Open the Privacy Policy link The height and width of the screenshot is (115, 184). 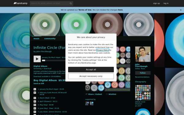[103, 50]
